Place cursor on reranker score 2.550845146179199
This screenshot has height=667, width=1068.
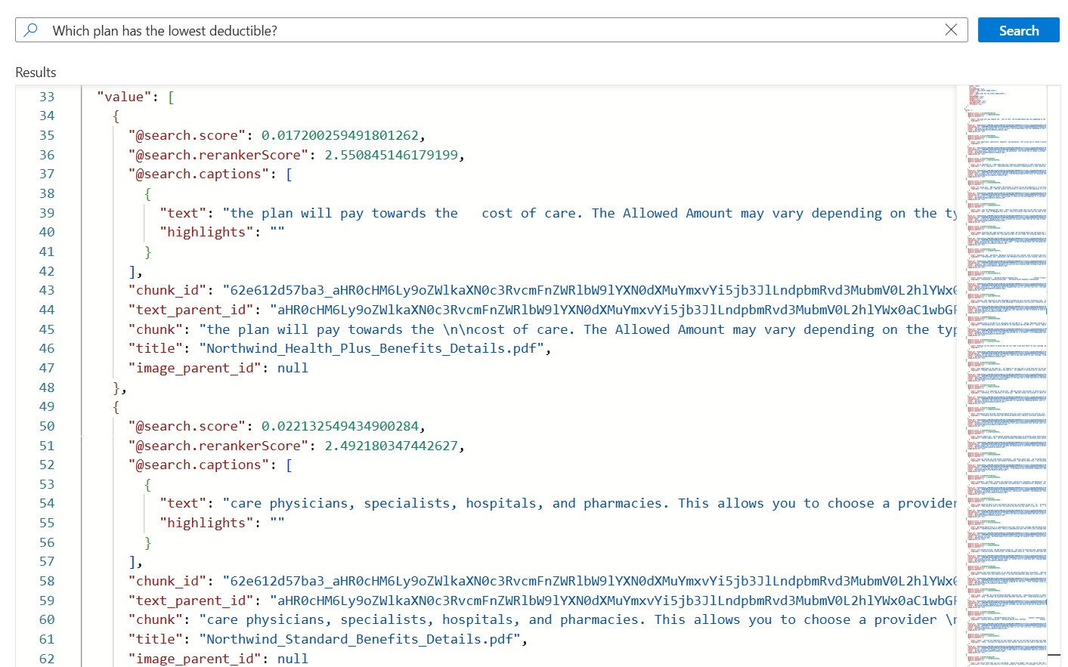(391, 155)
